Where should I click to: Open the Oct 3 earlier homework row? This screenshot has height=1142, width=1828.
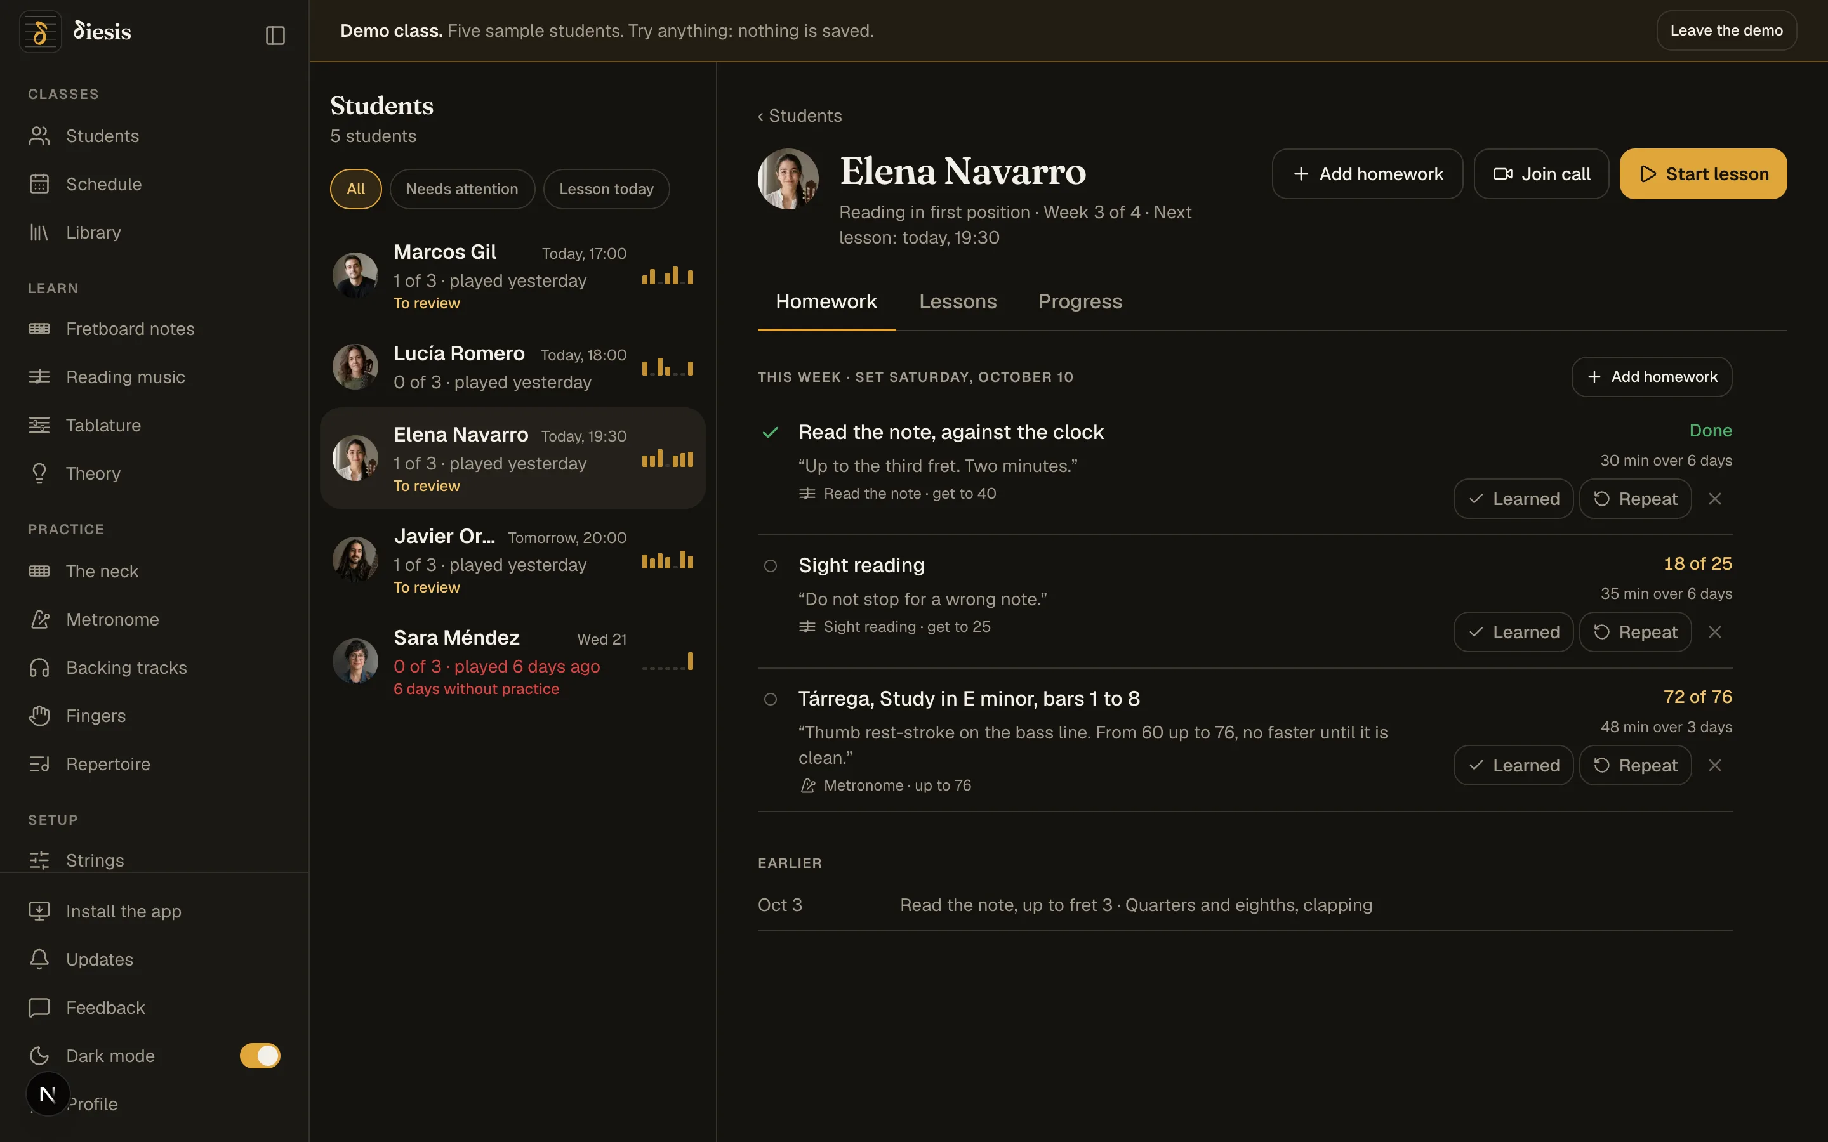pos(1245,905)
